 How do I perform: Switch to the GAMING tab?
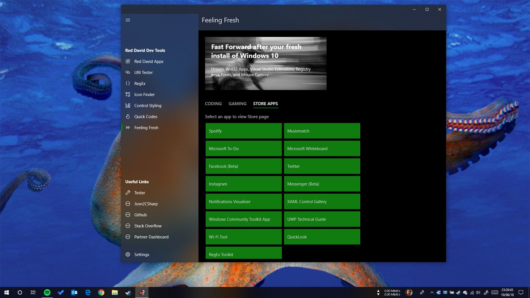[238, 103]
